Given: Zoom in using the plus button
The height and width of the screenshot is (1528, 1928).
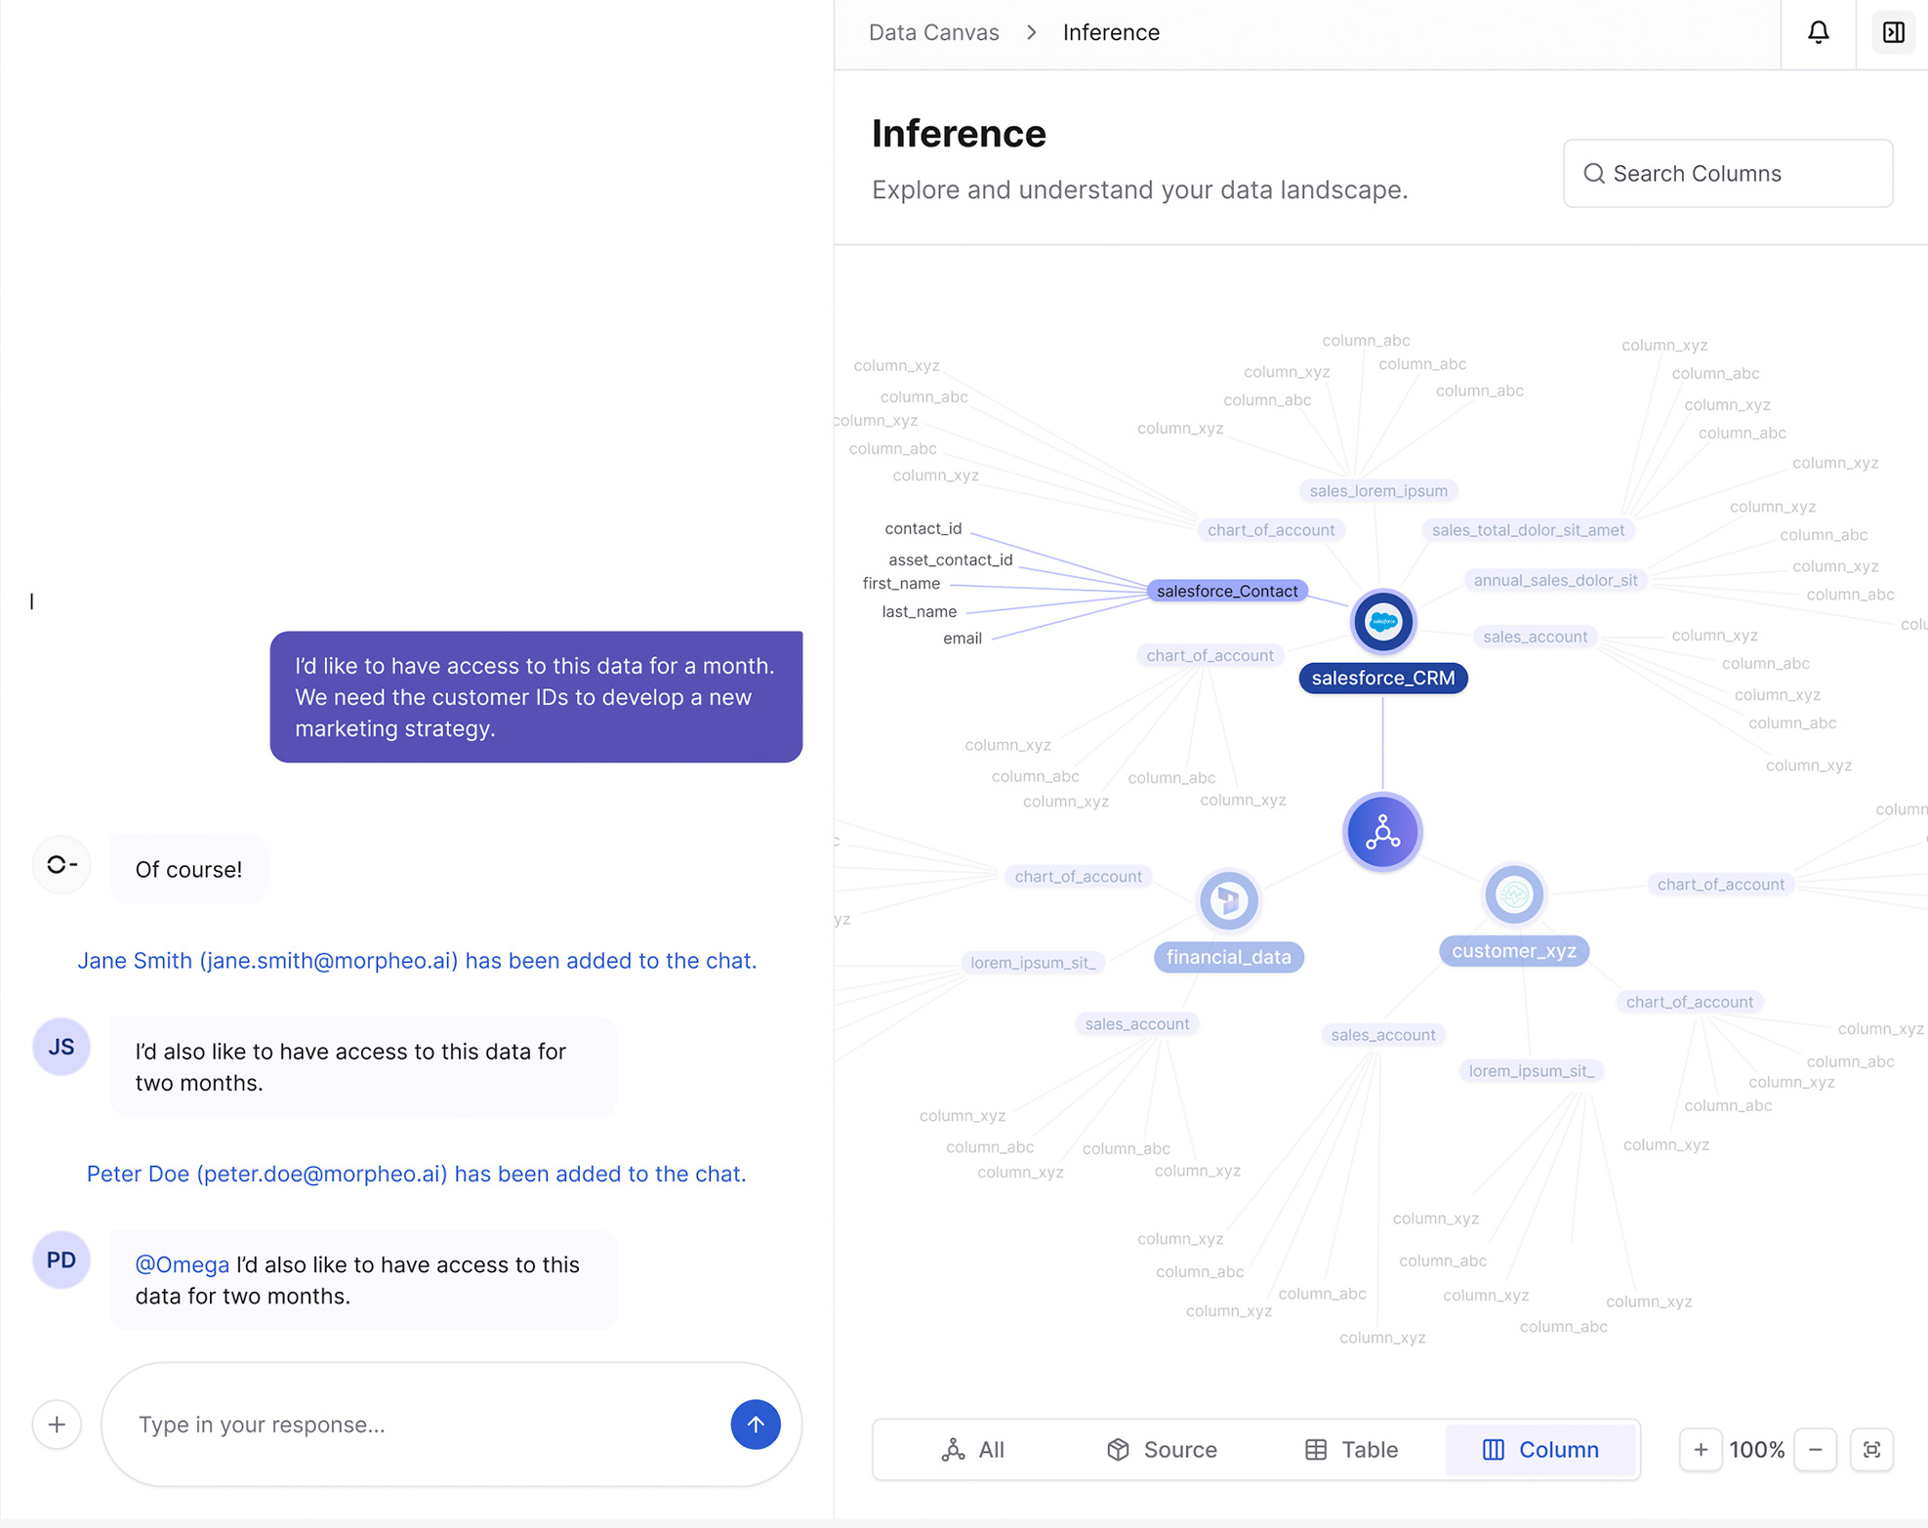Looking at the screenshot, I should pos(1700,1450).
